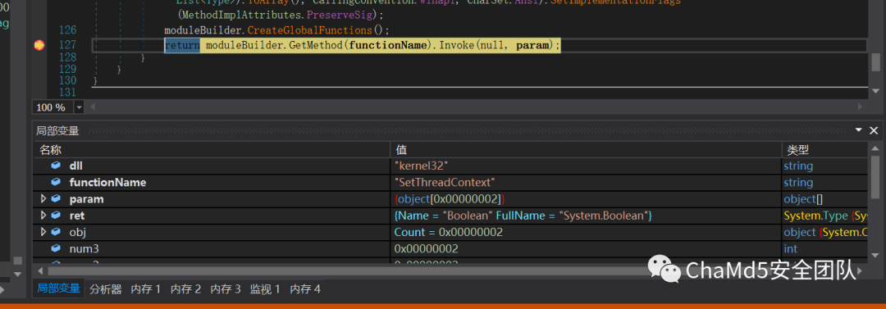This screenshot has height=309, width=886.
Task: Click the dll variable cube icon
Action: tap(56, 166)
